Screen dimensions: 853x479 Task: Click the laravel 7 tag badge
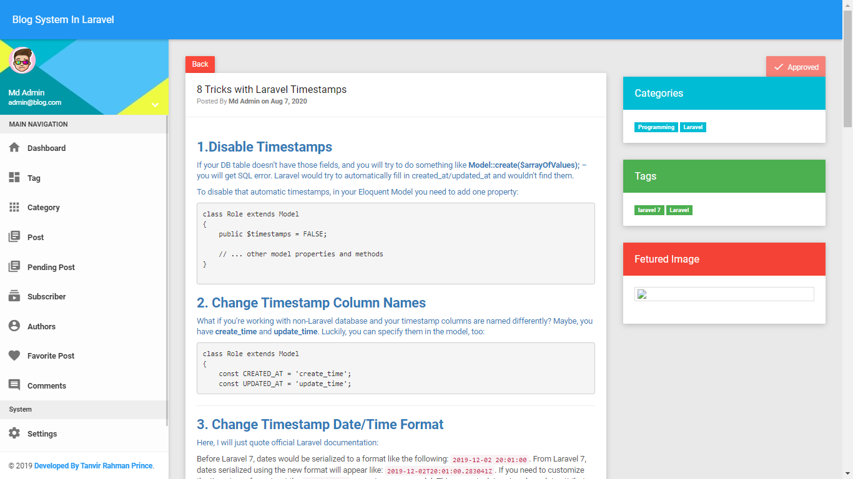(x=649, y=210)
